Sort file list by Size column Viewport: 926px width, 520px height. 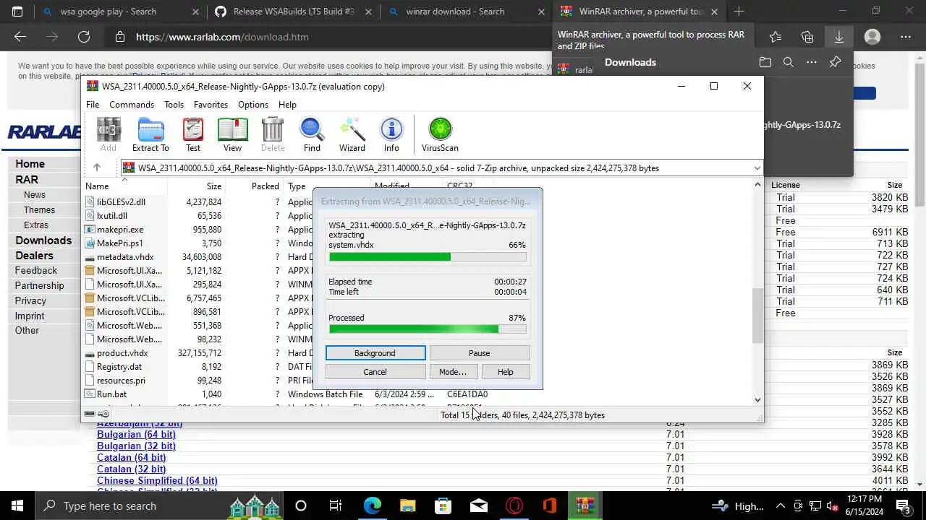(x=214, y=186)
